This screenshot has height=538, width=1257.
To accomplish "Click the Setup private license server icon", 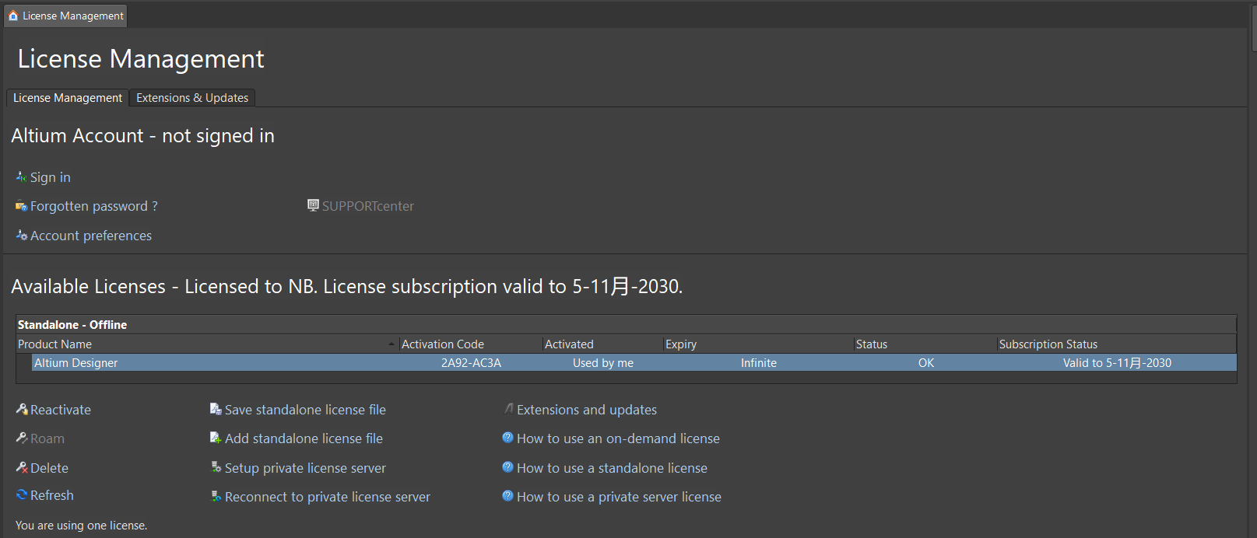I will tap(216, 467).
